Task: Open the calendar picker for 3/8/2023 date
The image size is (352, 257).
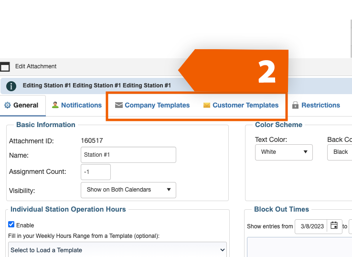Action: point(334,226)
